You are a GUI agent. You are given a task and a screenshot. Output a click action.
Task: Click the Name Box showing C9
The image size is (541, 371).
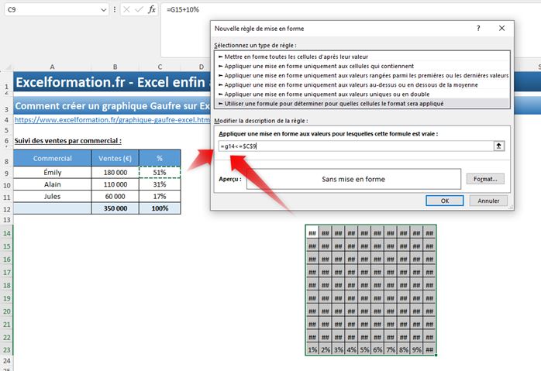(x=52, y=9)
